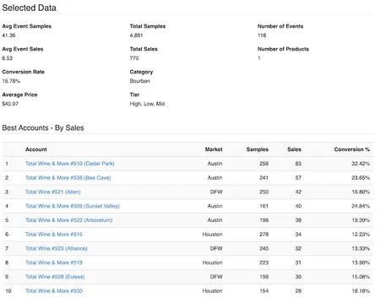Click Houston market cell in #530 row
380x308 pixels.
click(x=213, y=291)
